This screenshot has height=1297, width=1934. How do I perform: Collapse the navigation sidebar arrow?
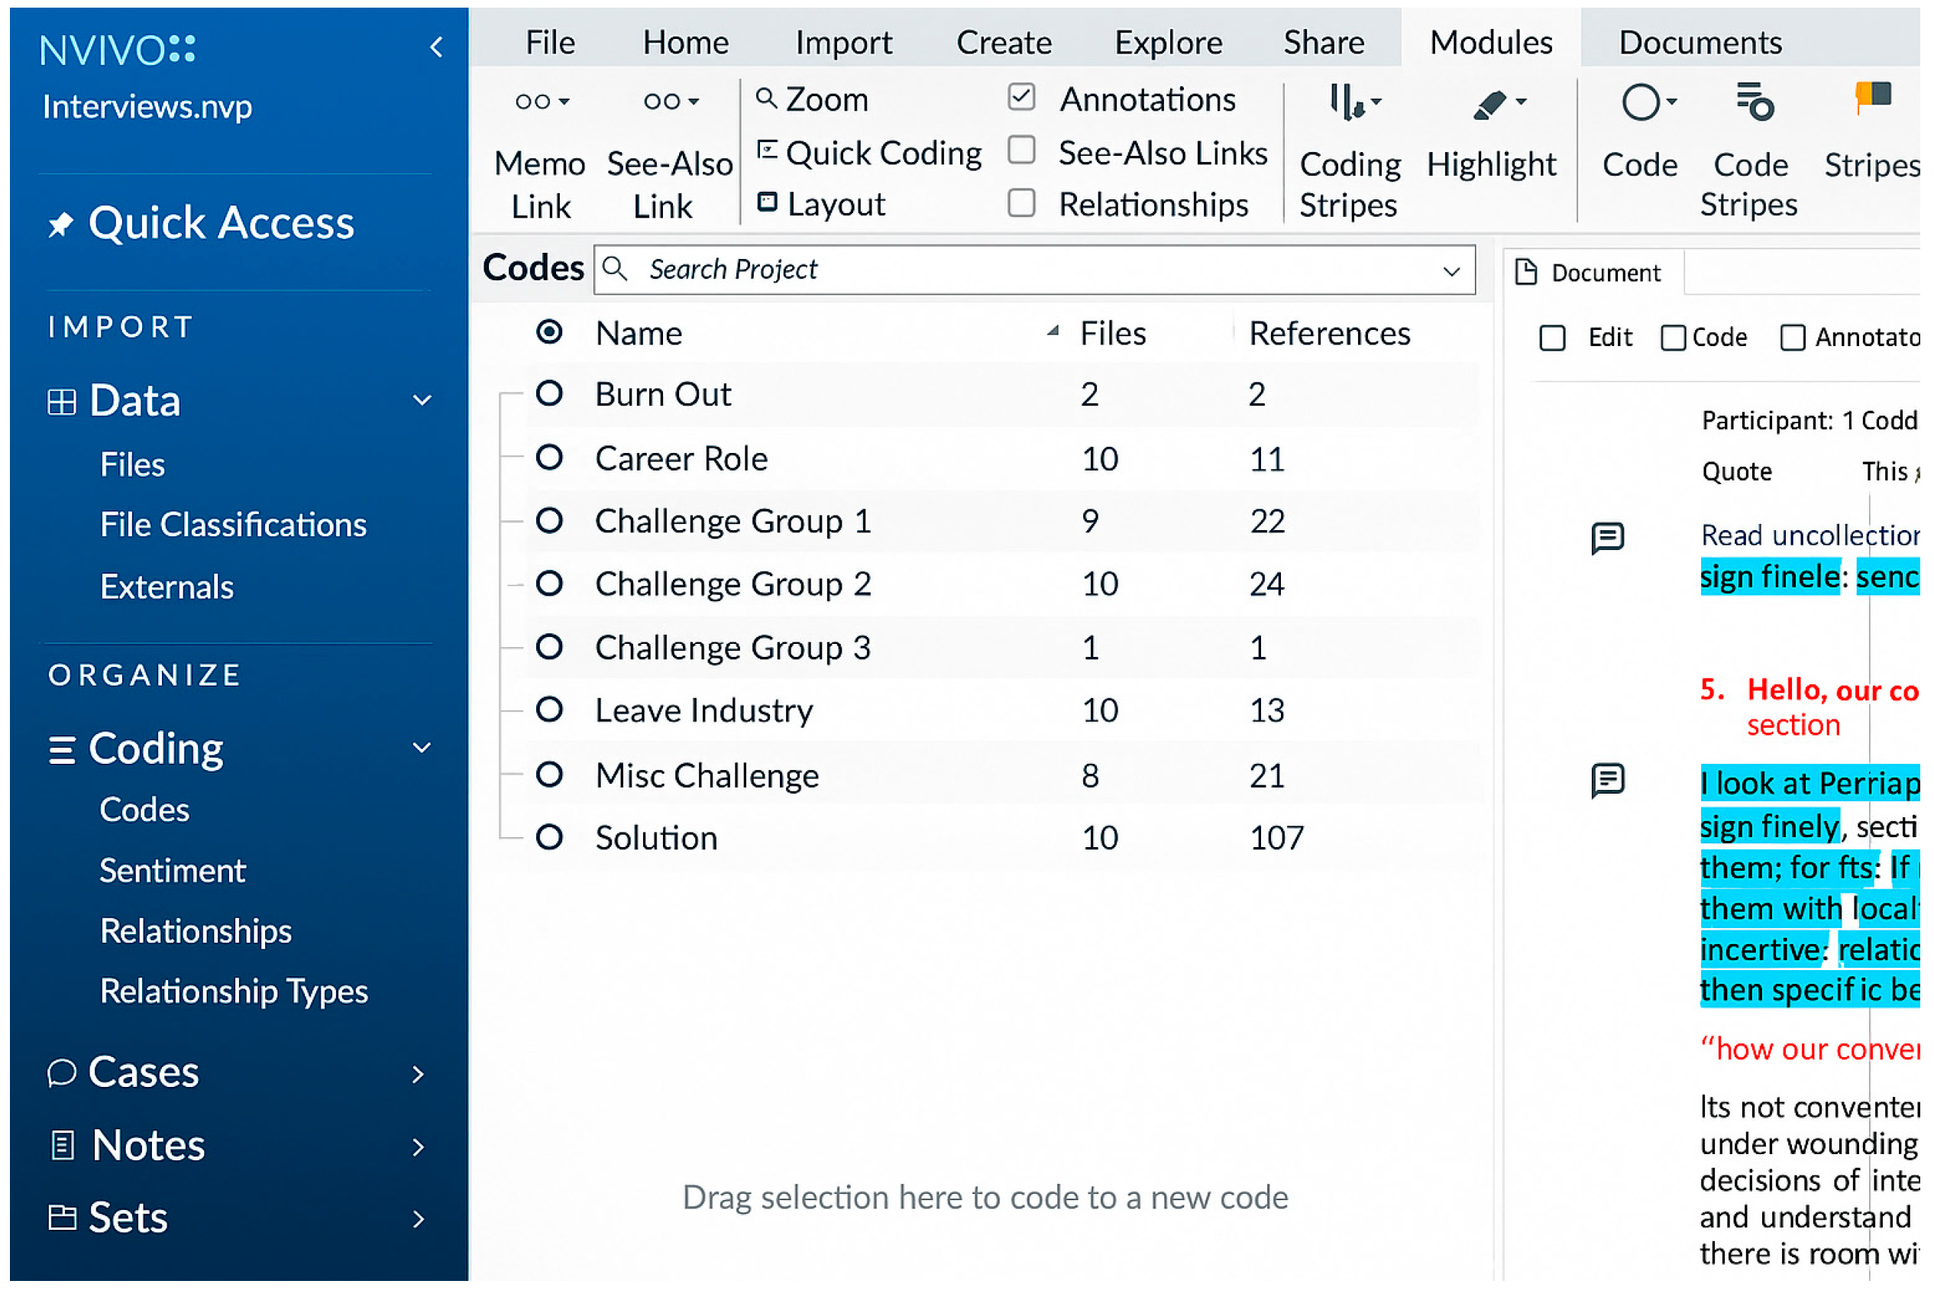(438, 47)
